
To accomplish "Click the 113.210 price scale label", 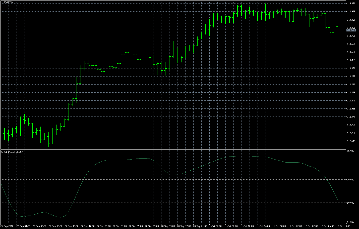I will pos(351,85).
